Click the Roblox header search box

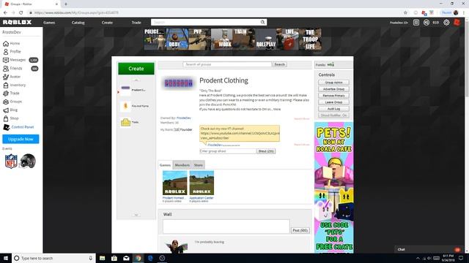tap(209, 23)
